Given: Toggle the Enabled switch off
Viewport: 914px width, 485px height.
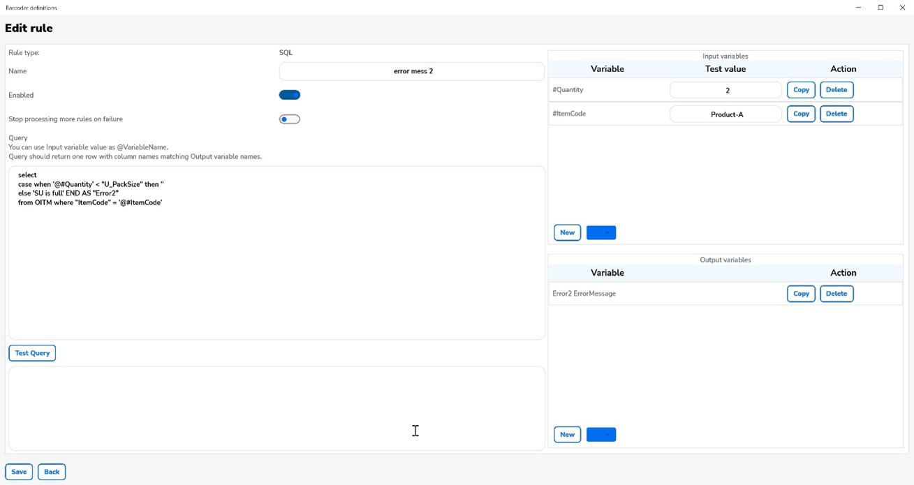Looking at the screenshot, I should point(289,95).
